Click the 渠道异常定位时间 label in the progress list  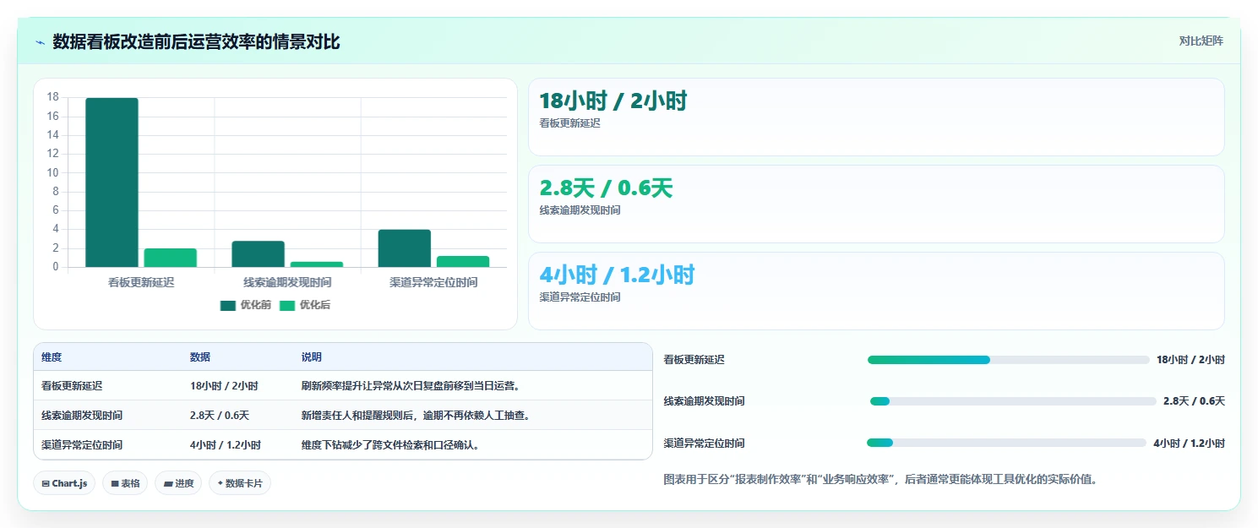coord(705,443)
